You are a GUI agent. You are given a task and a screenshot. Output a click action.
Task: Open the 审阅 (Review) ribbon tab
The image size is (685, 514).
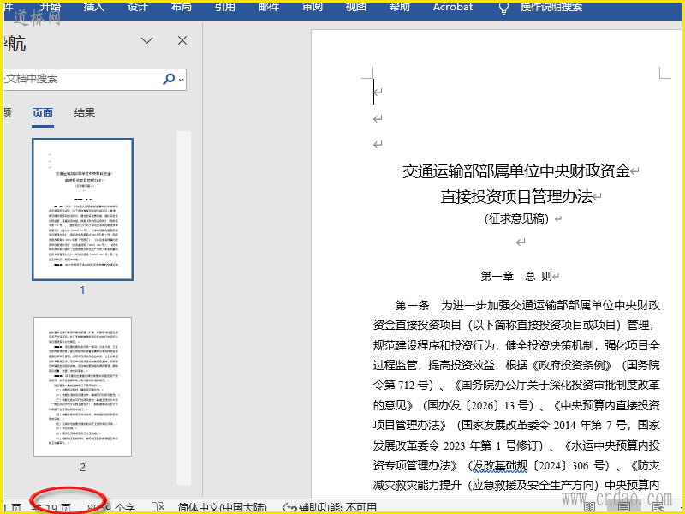click(x=313, y=7)
